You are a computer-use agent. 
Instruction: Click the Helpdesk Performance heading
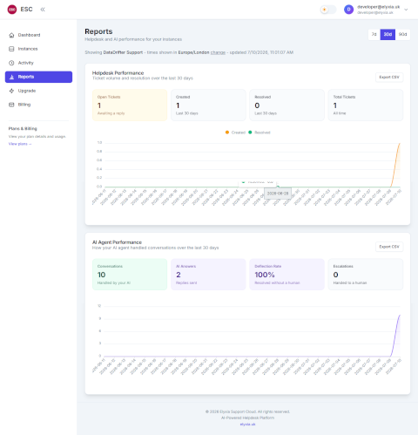(118, 73)
